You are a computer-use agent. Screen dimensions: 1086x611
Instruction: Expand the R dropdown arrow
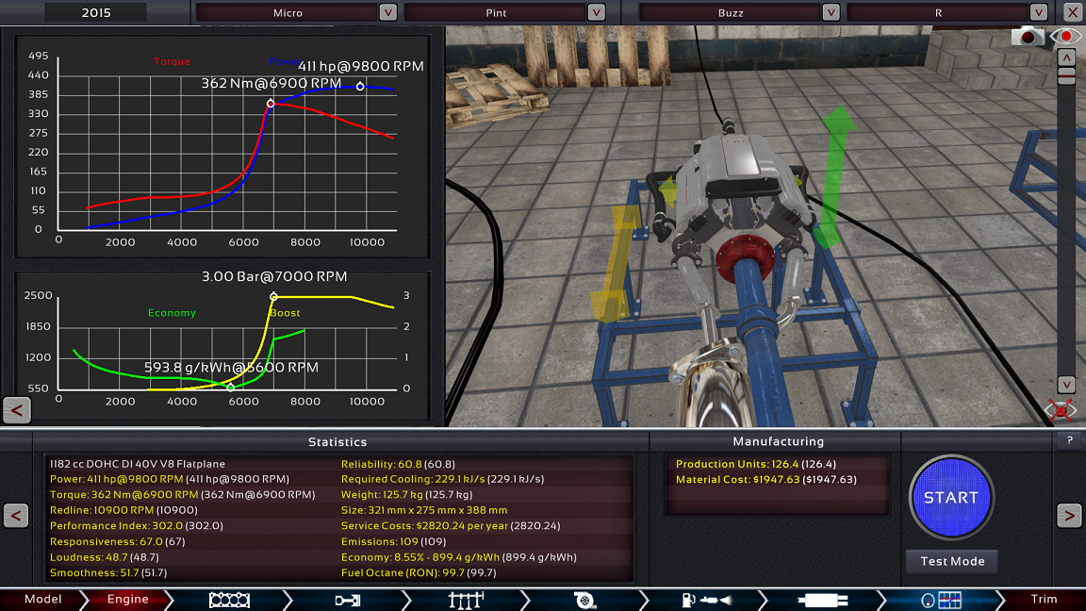click(1038, 12)
